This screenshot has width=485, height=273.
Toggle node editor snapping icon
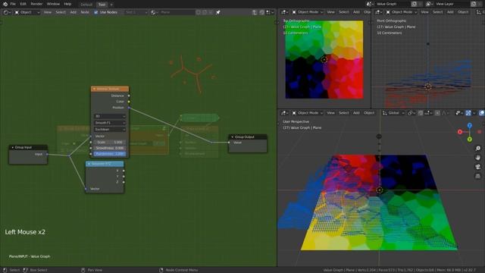coord(262,12)
